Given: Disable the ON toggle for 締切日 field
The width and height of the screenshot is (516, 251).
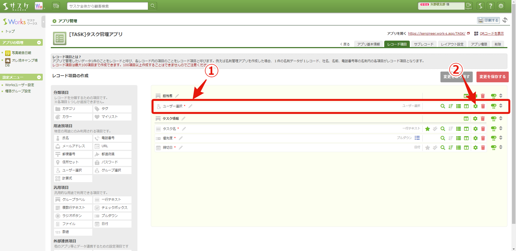Looking at the screenshot, I should pos(493,147).
